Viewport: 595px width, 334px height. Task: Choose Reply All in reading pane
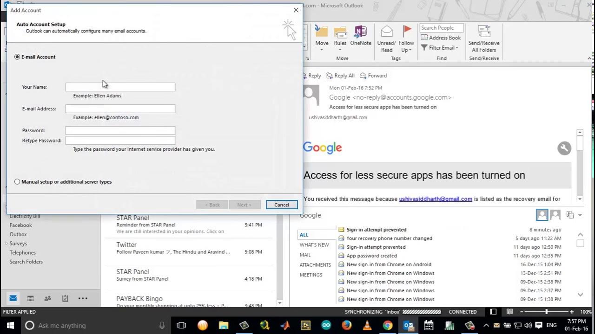click(x=340, y=76)
